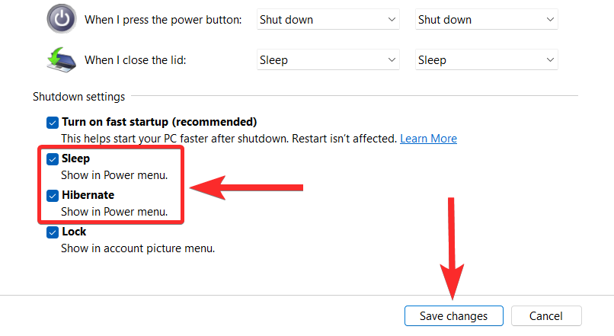
Task: Click the 'When I close the lid' label
Action: coord(135,60)
